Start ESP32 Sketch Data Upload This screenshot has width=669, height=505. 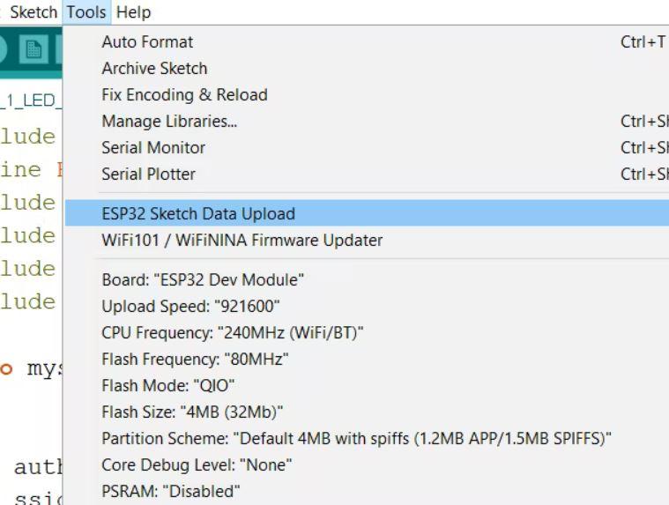(198, 213)
